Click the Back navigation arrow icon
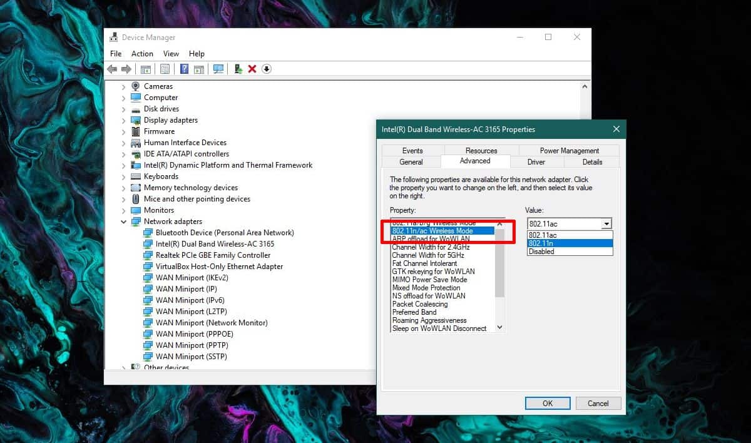The height and width of the screenshot is (443, 751). pyautogui.click(x=113, y=69)
